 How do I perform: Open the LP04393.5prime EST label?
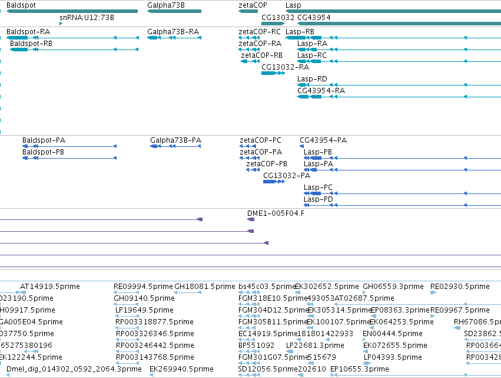pos(393,357)
